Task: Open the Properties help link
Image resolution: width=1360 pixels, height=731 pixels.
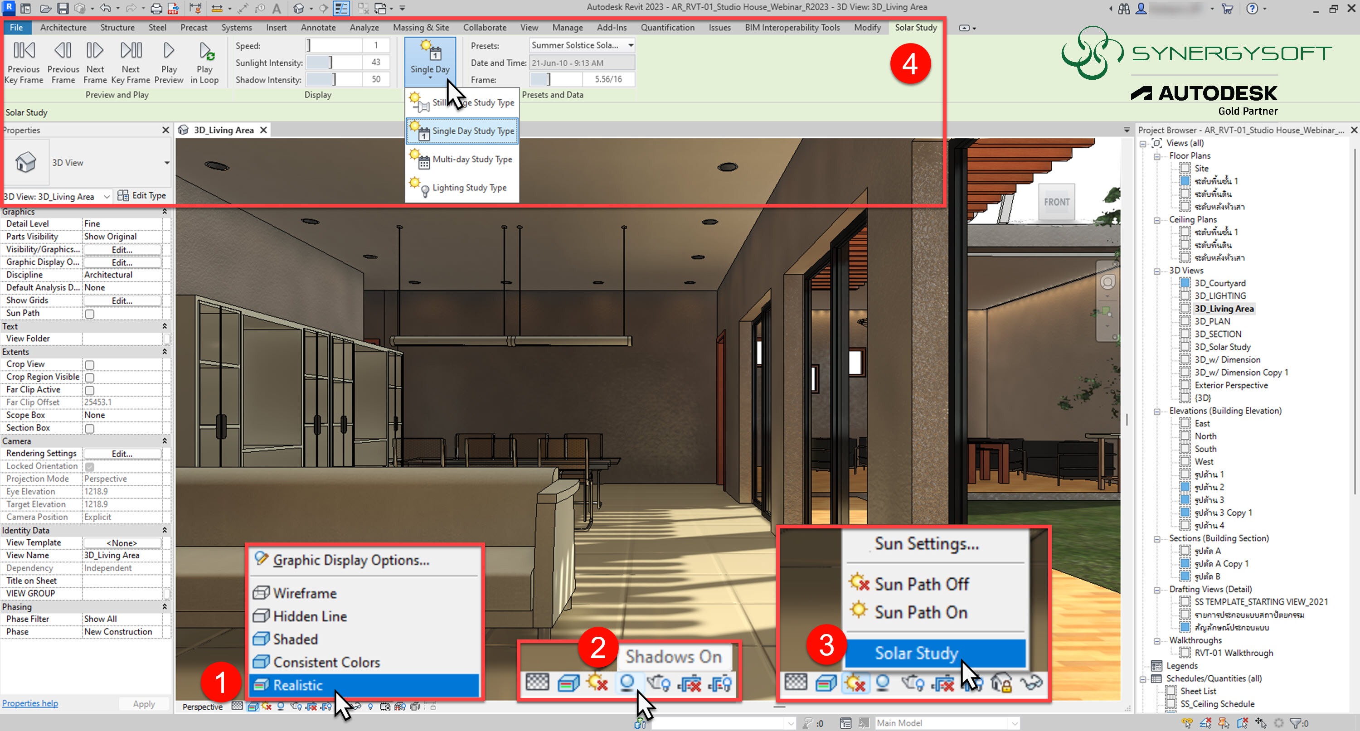Action: [30, 703]
